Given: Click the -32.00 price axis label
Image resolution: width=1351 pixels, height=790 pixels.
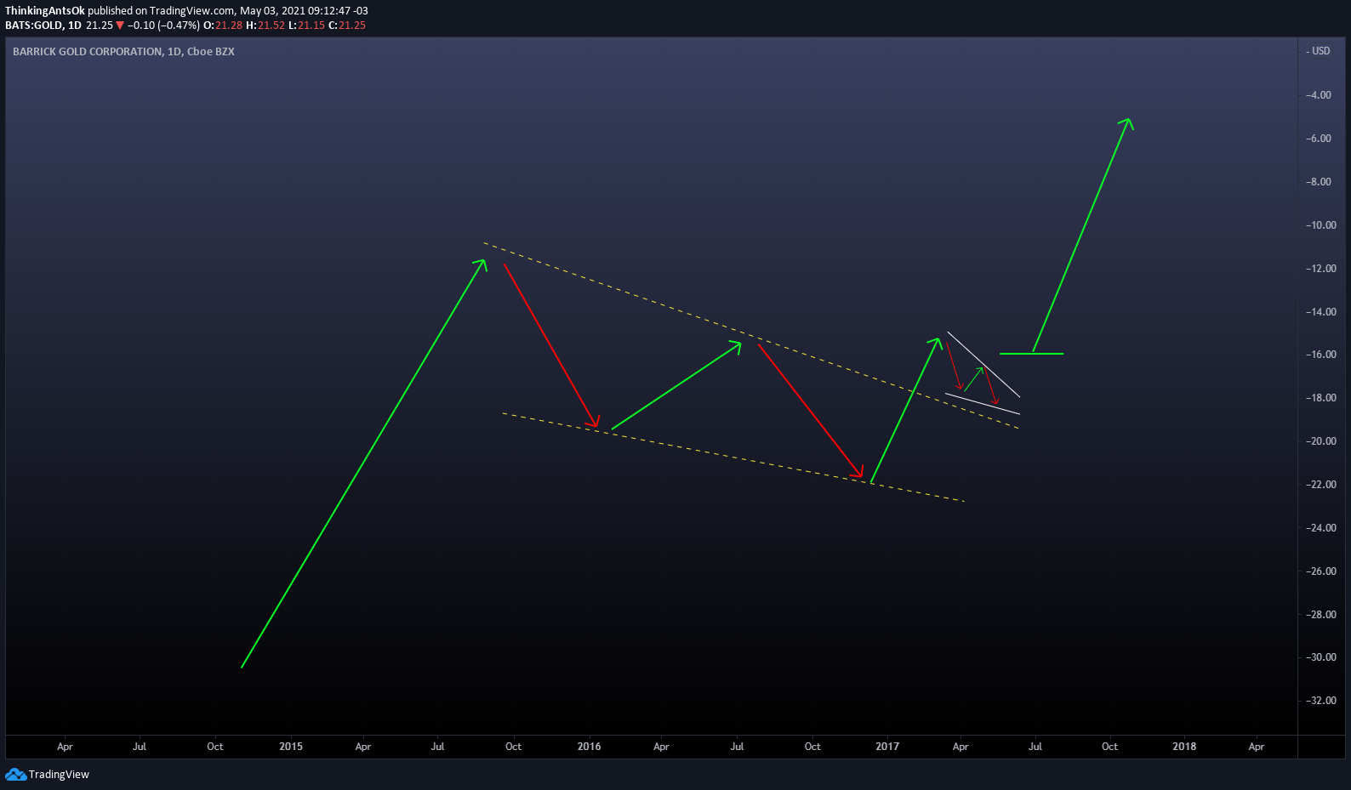Looking at the screenshot, I should tap(1321, 701).
